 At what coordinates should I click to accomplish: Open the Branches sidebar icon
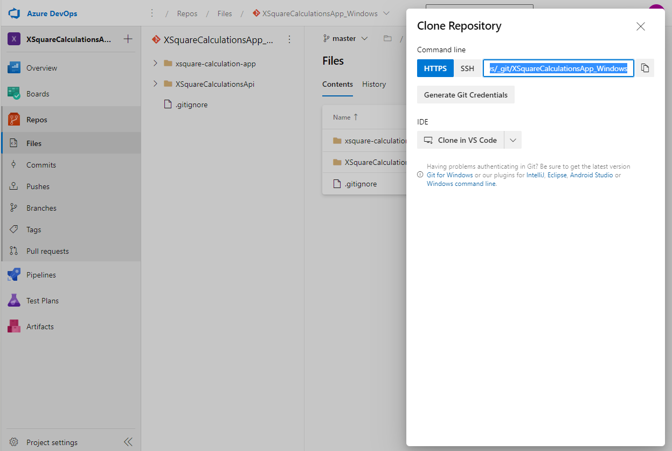(x=14, y=208)
